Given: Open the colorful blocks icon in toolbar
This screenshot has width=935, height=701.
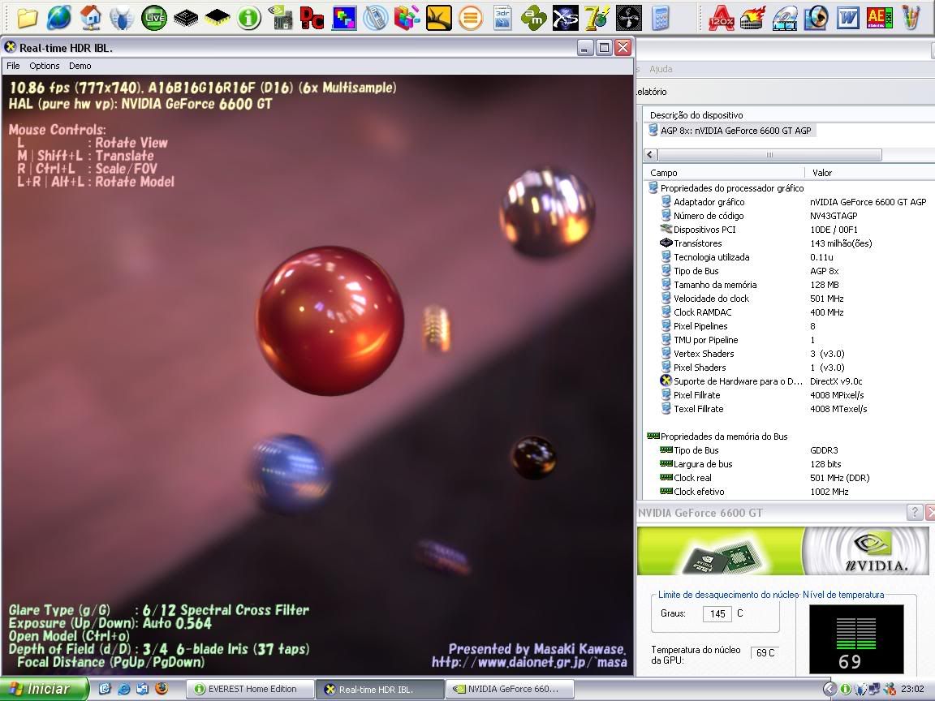Looking at the screenshot, I should pos(407,17).
